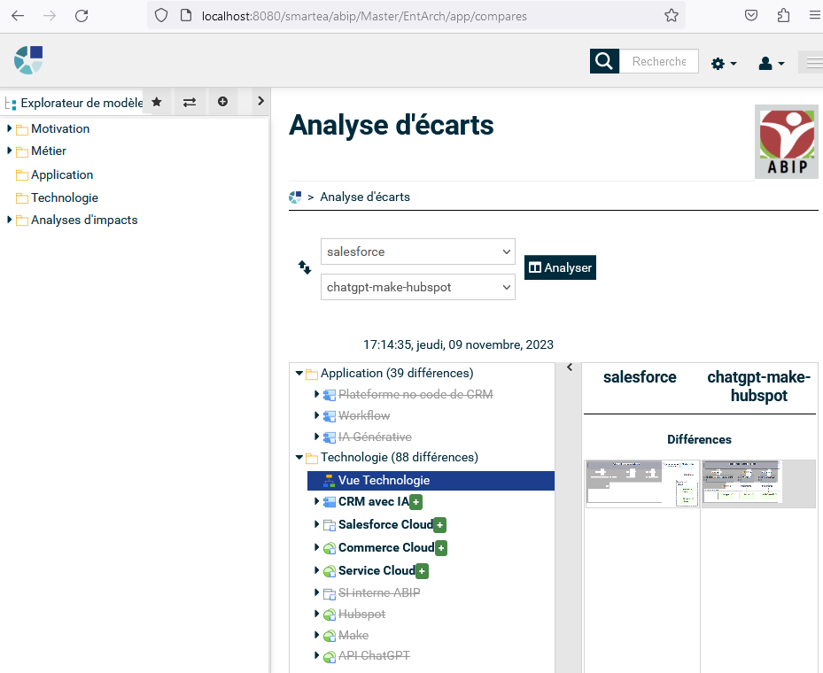This screenshot has width=823, height=673.
Task: Click the 17:14:35 analysis timestamp
Action: [458, 344]
